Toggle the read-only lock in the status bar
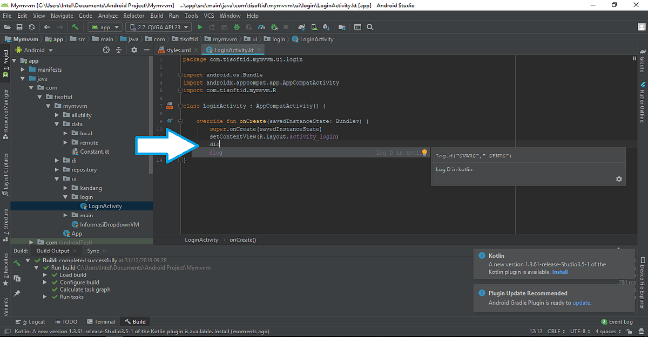Image resolution: width=648 pixels, height=337 pixels. (x=630, y=331)
